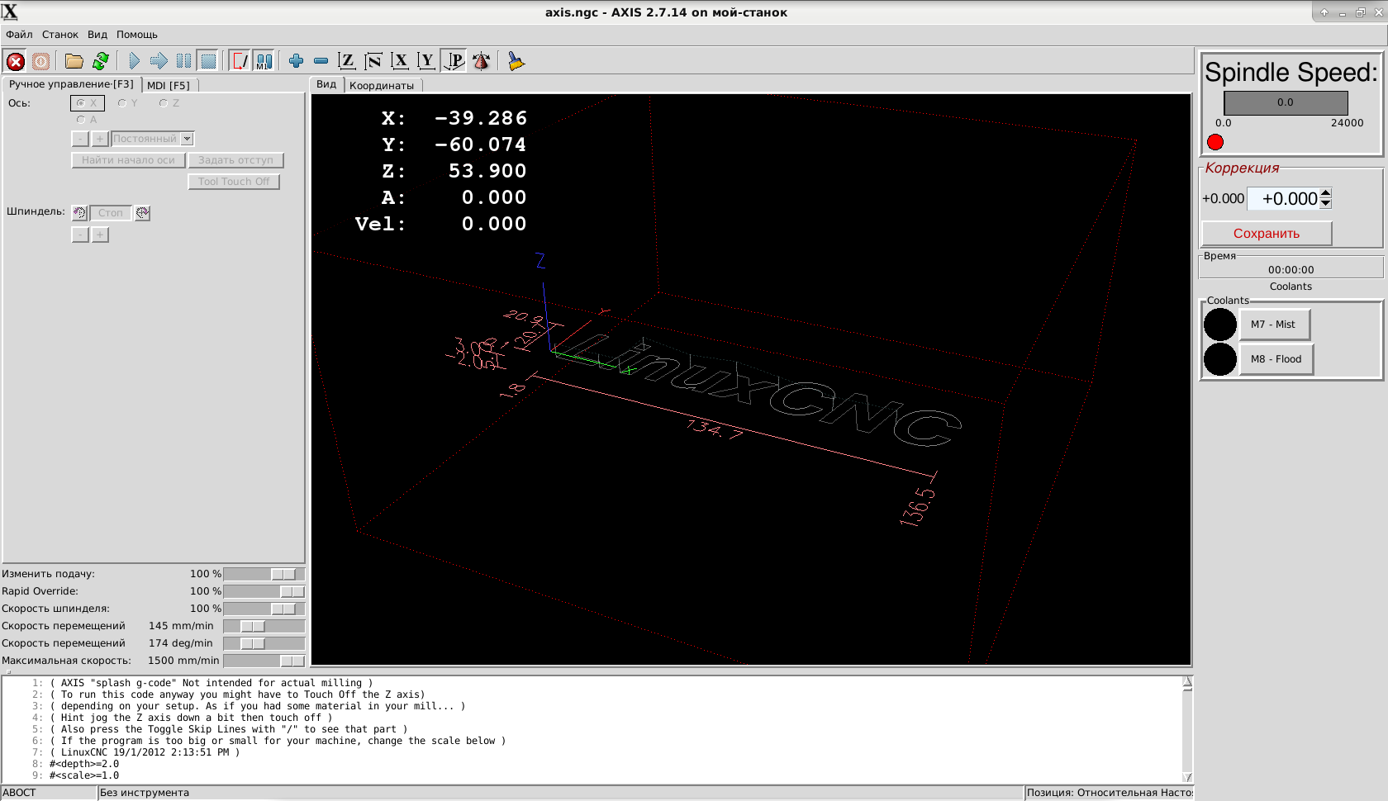Select the X axis radio button
Viewport: 1388px width, 801px height.
click(x=87, y=103)
